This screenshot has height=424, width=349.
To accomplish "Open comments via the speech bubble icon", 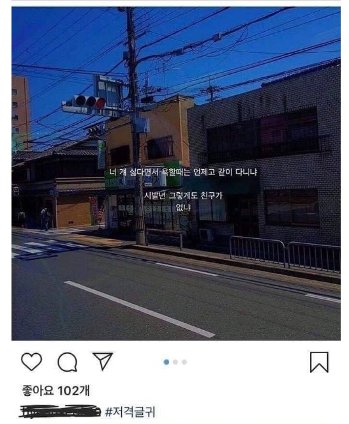I will (x=67, y=362).
